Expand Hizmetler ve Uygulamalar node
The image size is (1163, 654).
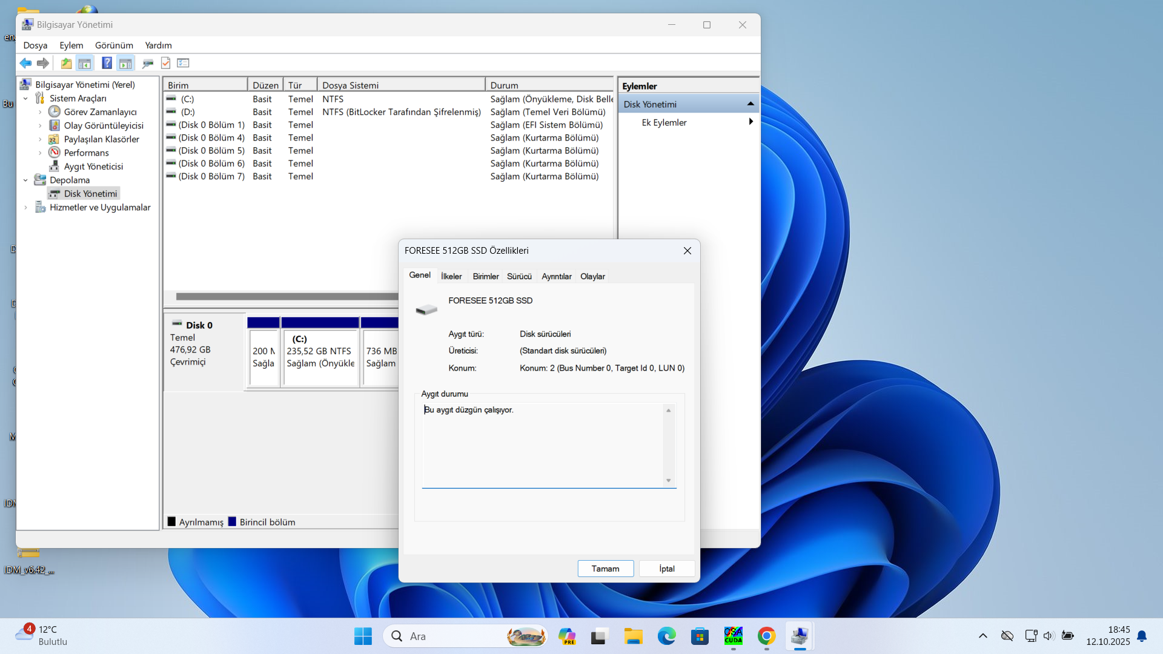pos(25,208)
